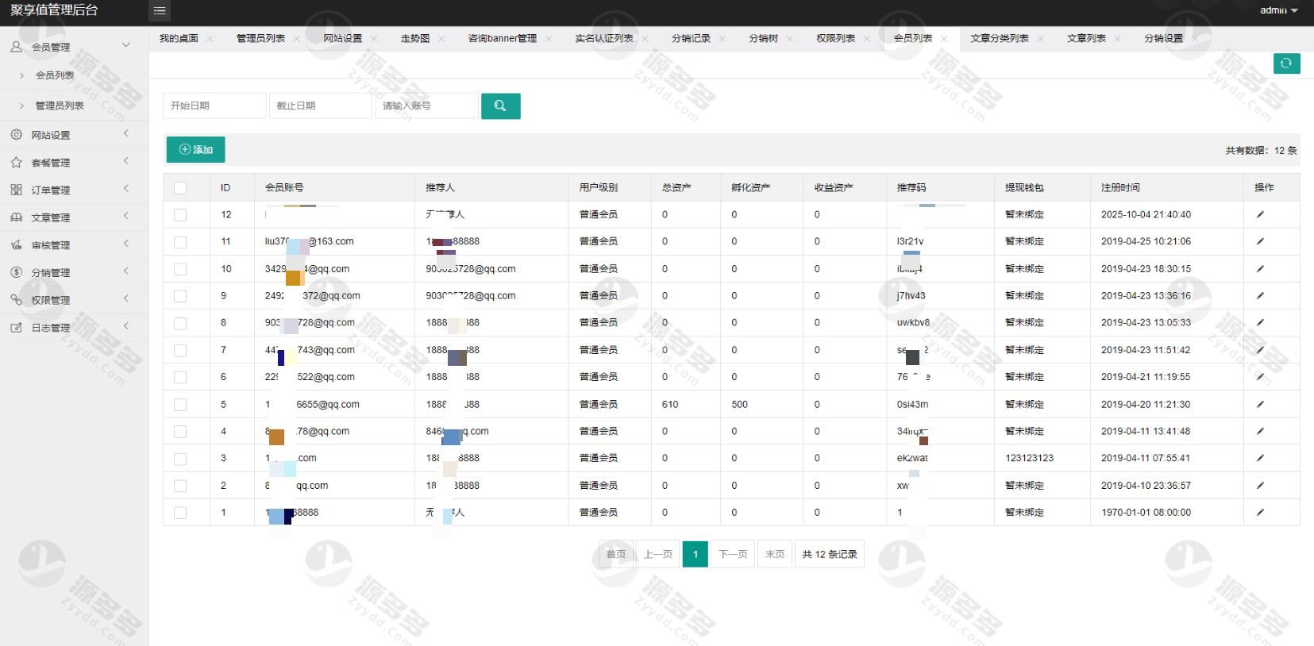This screenshot has height=646, width=1314.
Task: Toggle the hamburger sidebar menu icon
Action: coord(160,11)
